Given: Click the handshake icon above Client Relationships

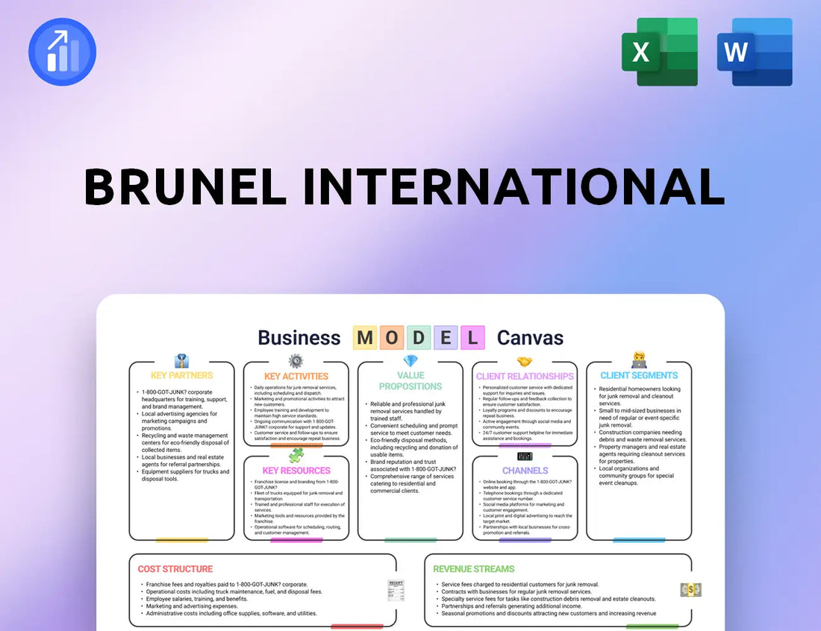Looking at the screenshot, I should tap(525, 362).
